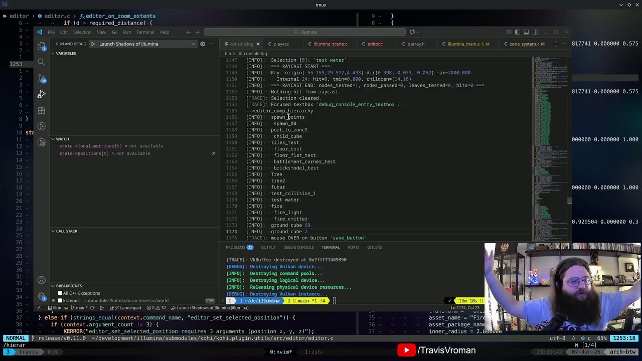
Task: Open the Go menu
Action: tap(115, 32)
